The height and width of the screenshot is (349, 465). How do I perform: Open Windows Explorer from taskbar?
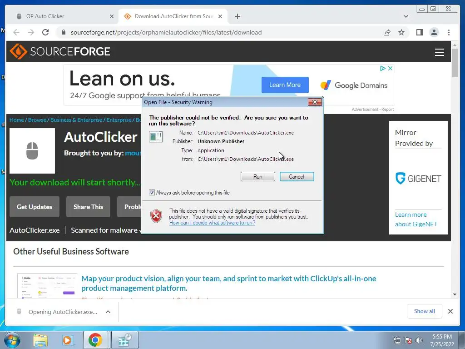pyautogui.click(x=40, y=340)
